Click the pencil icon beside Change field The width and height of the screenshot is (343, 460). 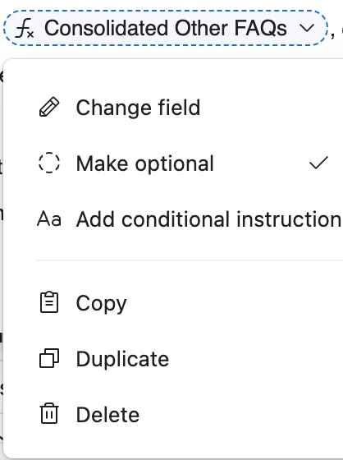pos(49,108)
